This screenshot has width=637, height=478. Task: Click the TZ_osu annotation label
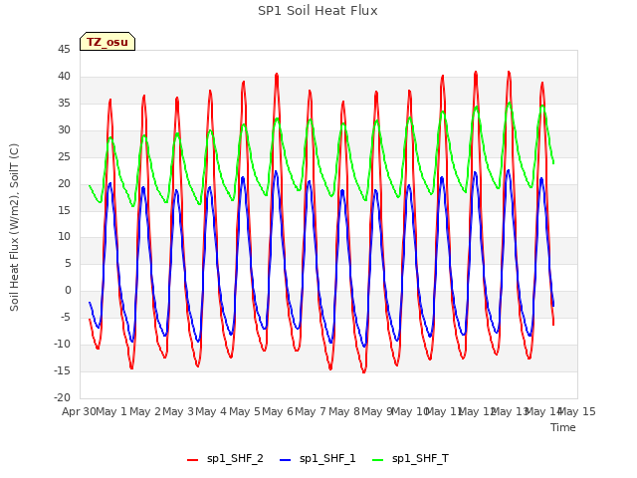coord(107,42)
